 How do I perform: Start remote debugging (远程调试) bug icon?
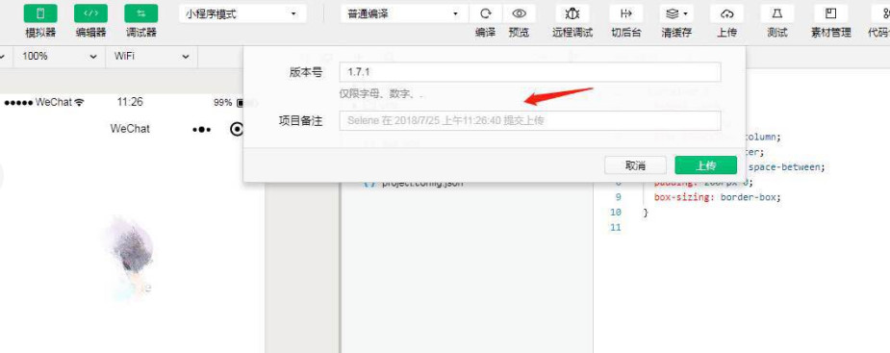572,13
